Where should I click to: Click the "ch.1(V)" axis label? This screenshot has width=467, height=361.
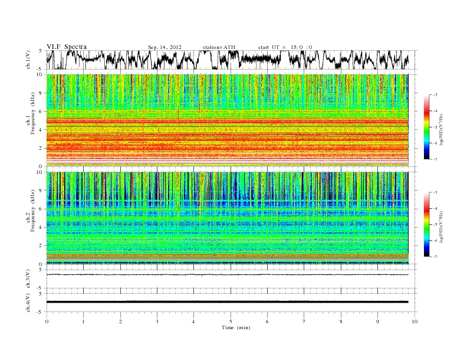(x=28, y=60)
